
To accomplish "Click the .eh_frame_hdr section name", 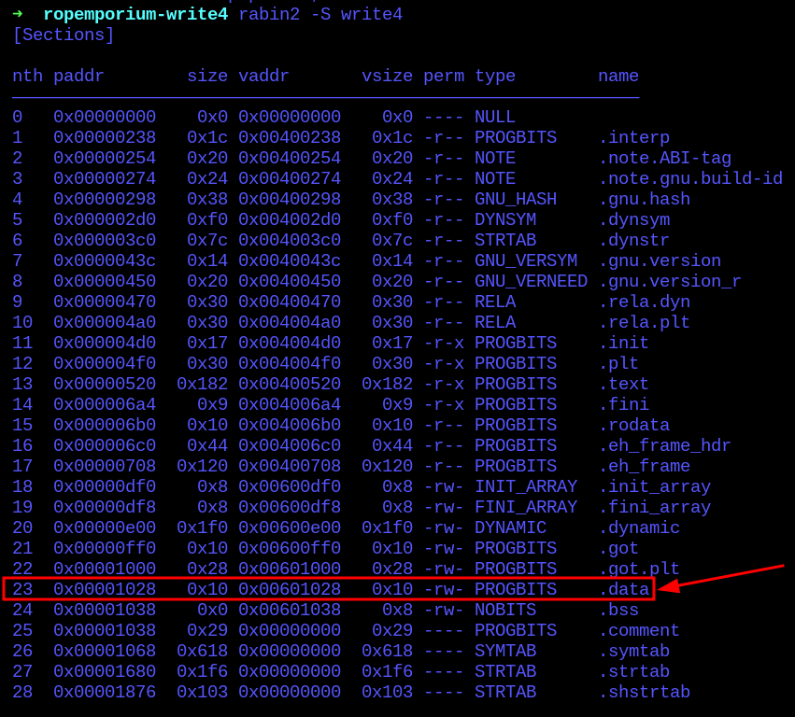I will tap(664, 446).
